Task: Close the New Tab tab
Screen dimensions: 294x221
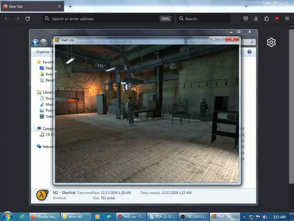Action: [x=59, y=6]
